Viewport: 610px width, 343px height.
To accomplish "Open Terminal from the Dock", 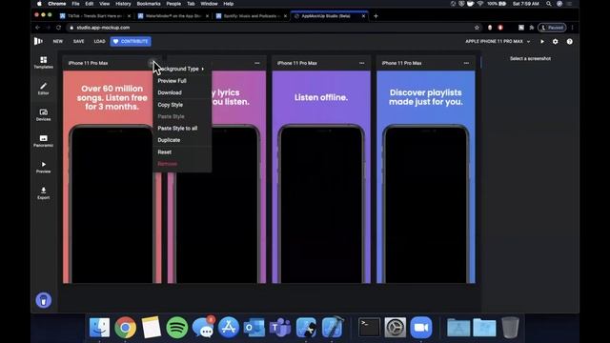I will pos(369,328).
